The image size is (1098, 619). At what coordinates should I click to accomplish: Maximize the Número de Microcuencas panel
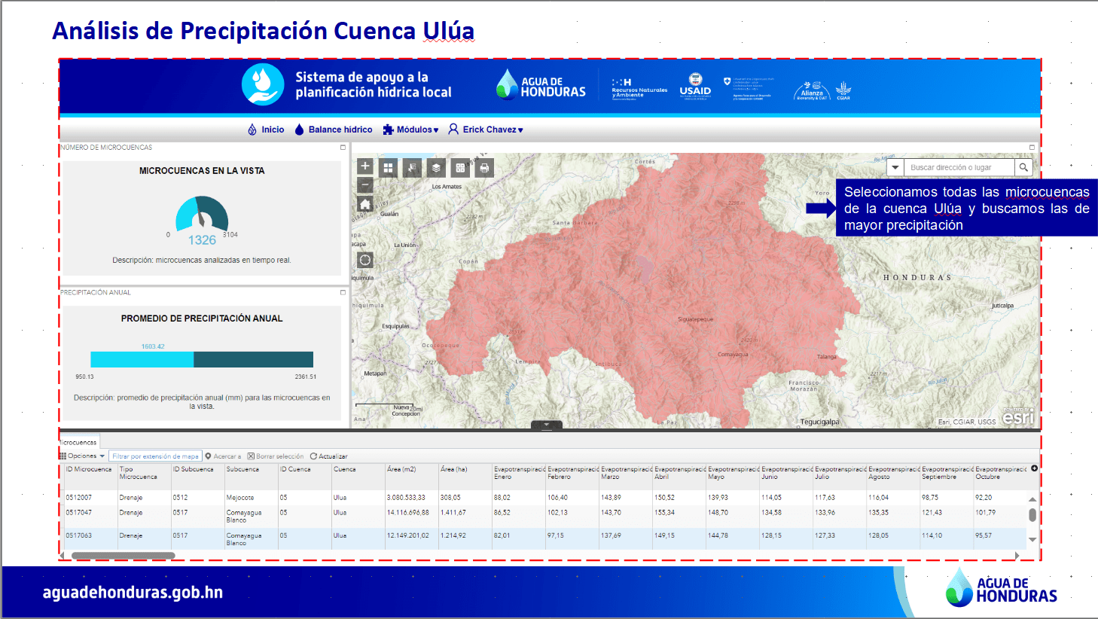tap(343, 148)
